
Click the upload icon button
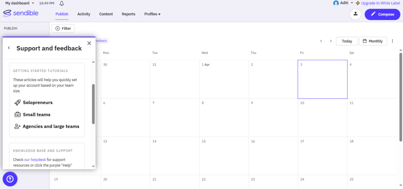coord(355,14)
